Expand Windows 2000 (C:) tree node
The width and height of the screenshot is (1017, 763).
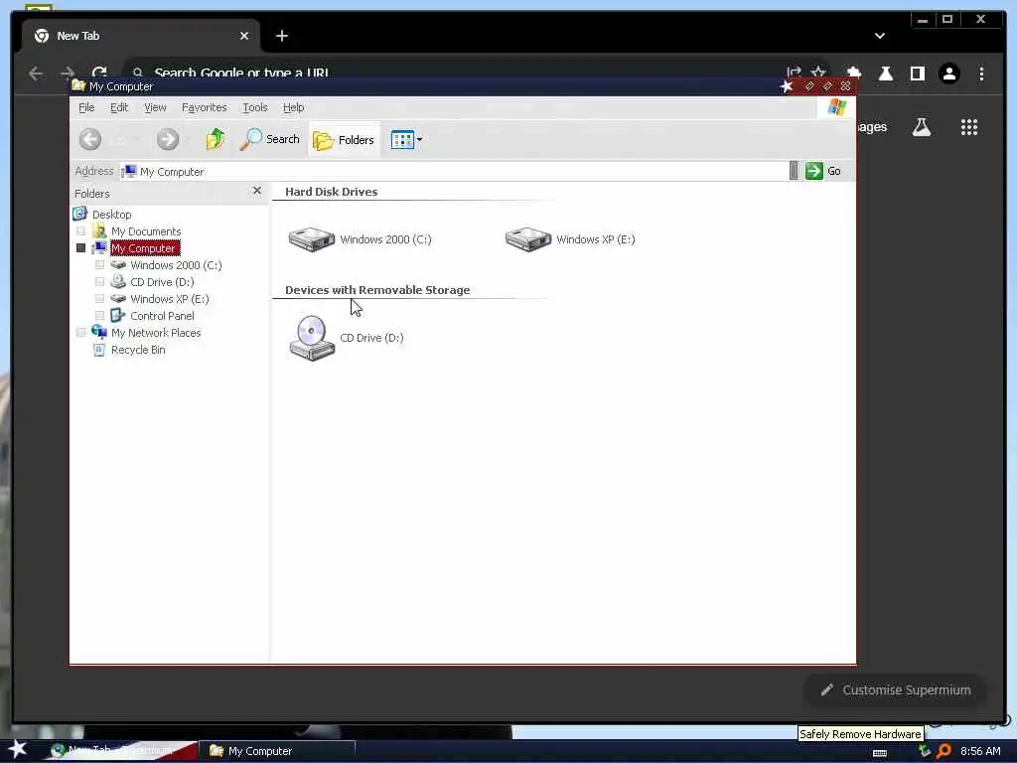point(99,264)
